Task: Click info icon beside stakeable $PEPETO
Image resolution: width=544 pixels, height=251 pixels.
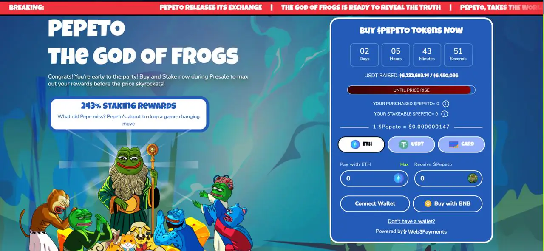Action: [445, 114]
